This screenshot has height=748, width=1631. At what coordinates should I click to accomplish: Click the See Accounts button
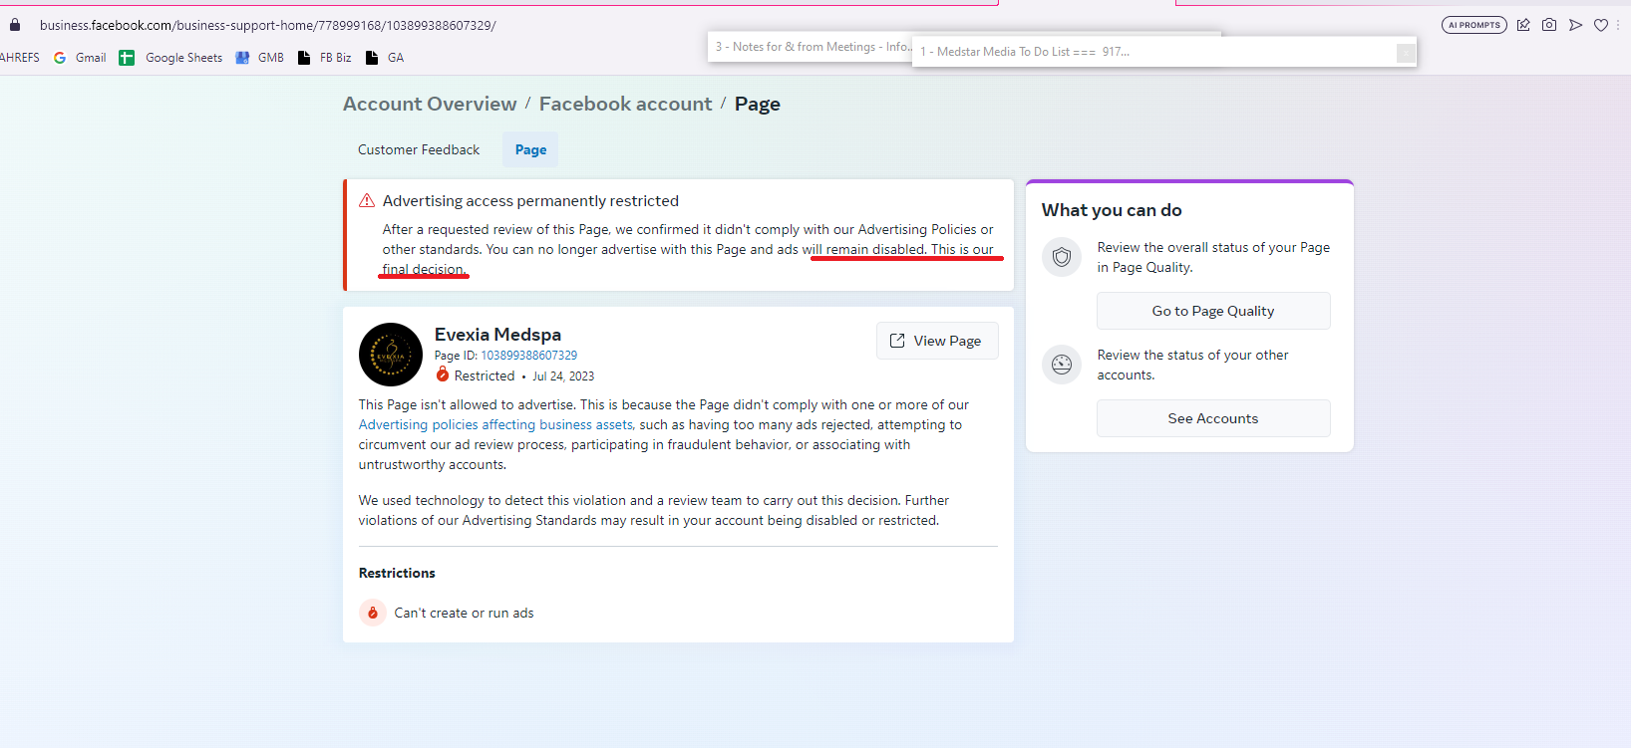1213,418
